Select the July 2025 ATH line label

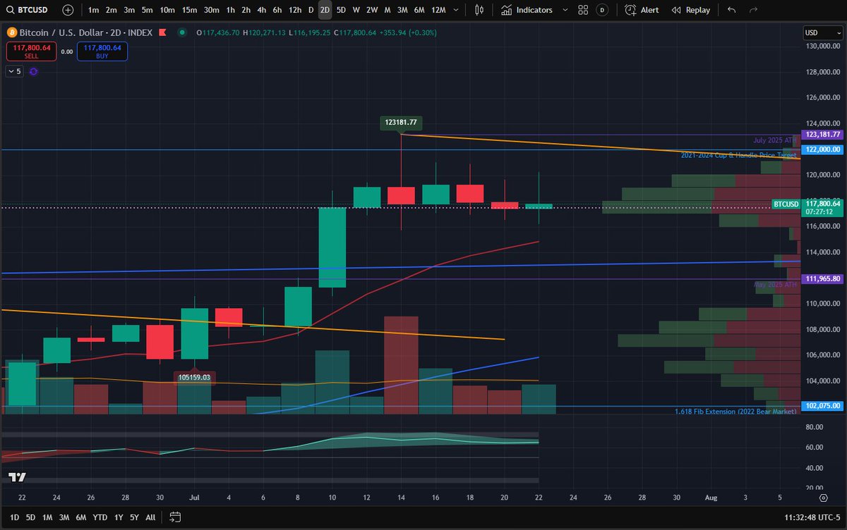[x=776, y=140]
